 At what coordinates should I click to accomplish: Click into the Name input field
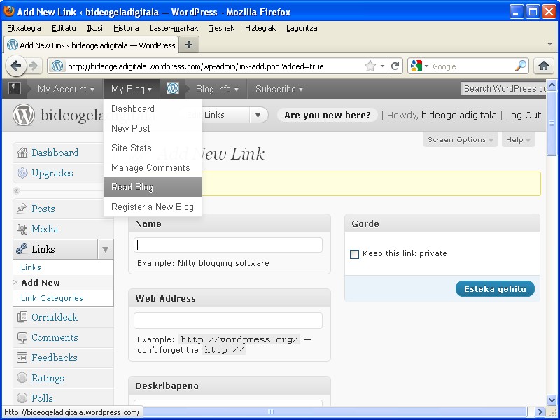pos(228,246)
